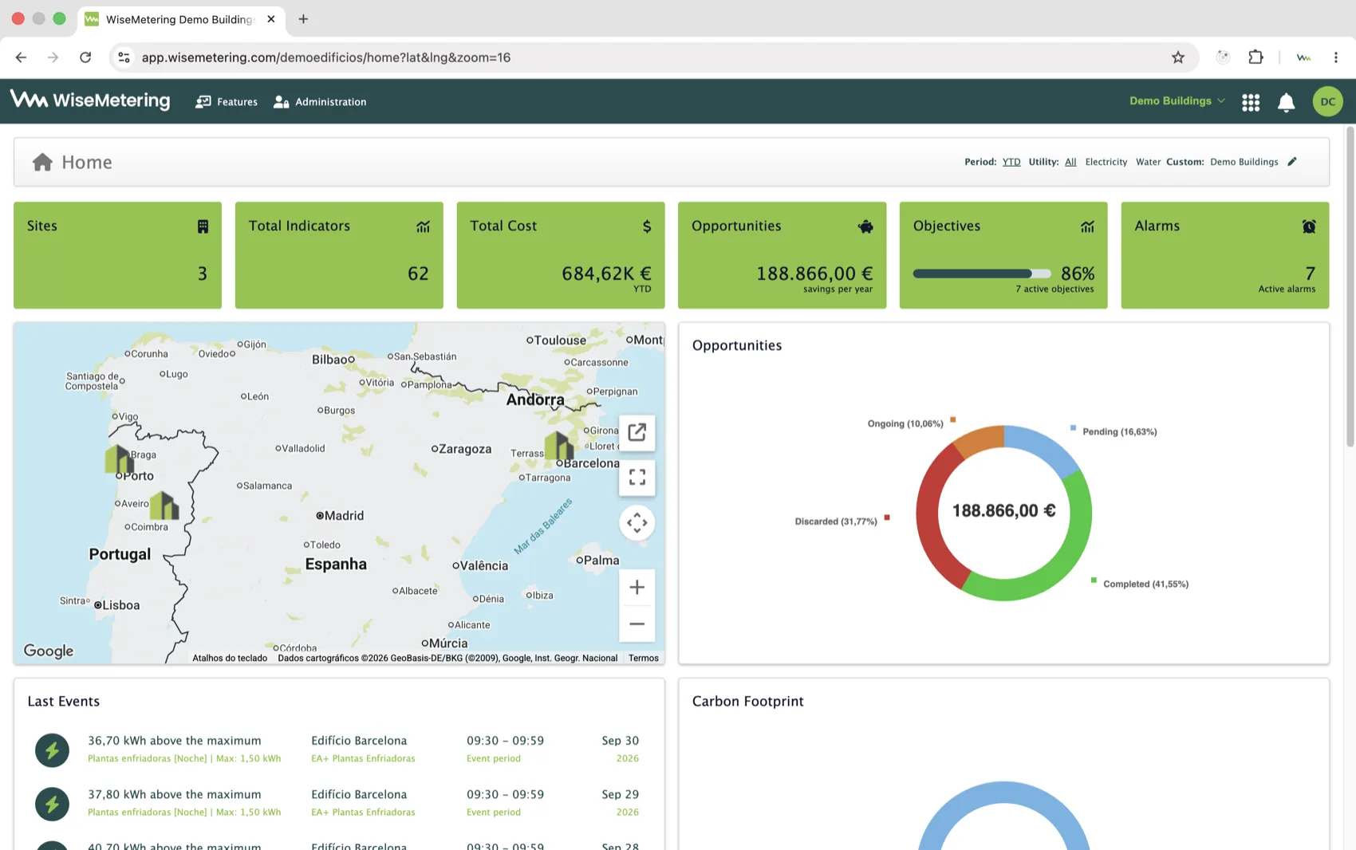
Task: Click the Google logo on map
Action: (x=49, y=651)
